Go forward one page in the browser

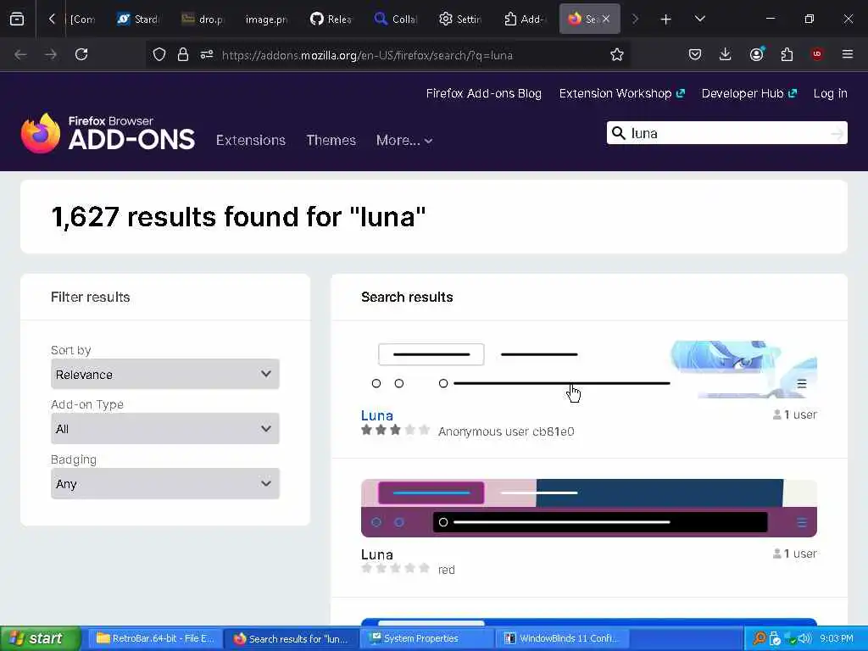click(51, 54)
